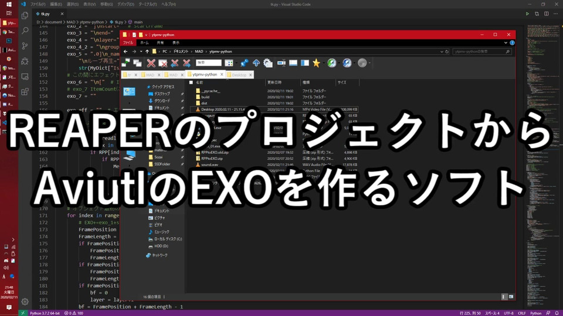Click Python 3.7.2 64-bit in status bar
The width and height of the screenshot is (563, 316).
pos(45,313)
